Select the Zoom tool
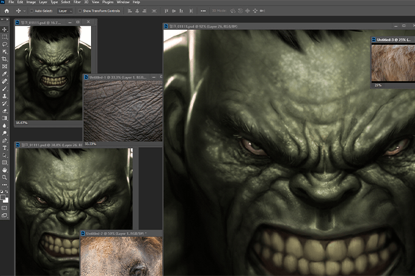Screen dimensions: 415x276 tap(5, 178)
